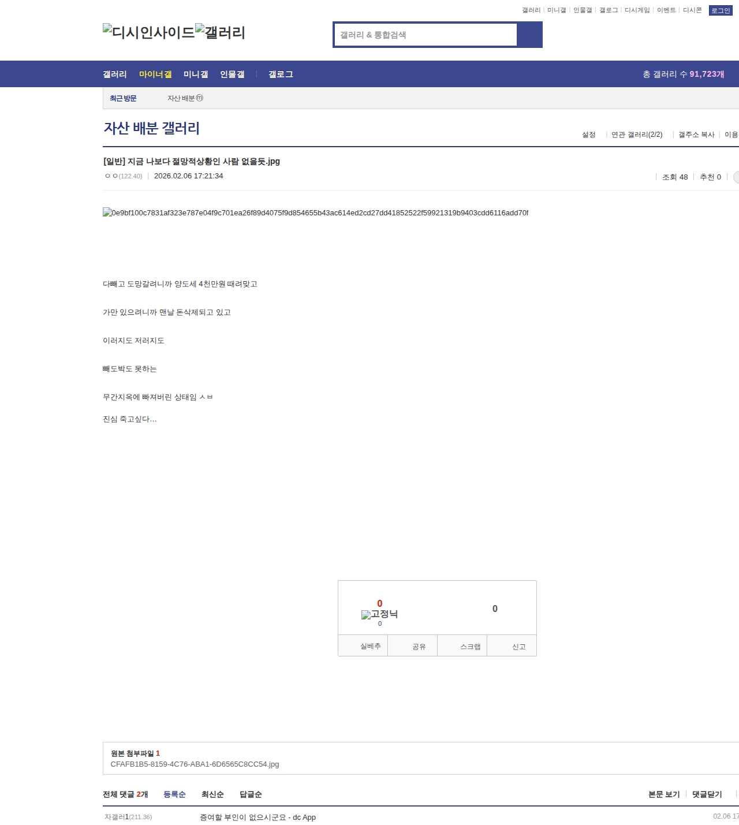The height and width of the screenshot is (825, 739).
Task: Click the 전체 댓글 2개 comment count
Action: 125,794
